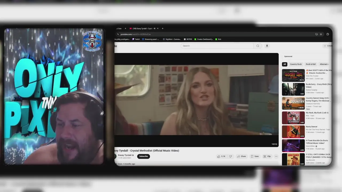Image resolution: width=342 pixels, height=192 pixels.
Task: Open My Neck, My Back thumbnail
Action: pos(293,118)
